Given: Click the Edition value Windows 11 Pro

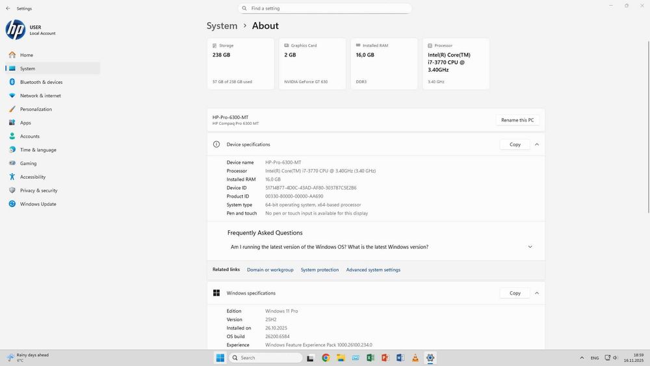Looking at the screenshot, I should (x=281, y=311).
